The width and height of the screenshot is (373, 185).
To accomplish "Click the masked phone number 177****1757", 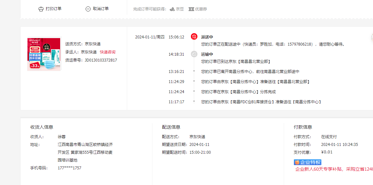I will click(69, 168).
